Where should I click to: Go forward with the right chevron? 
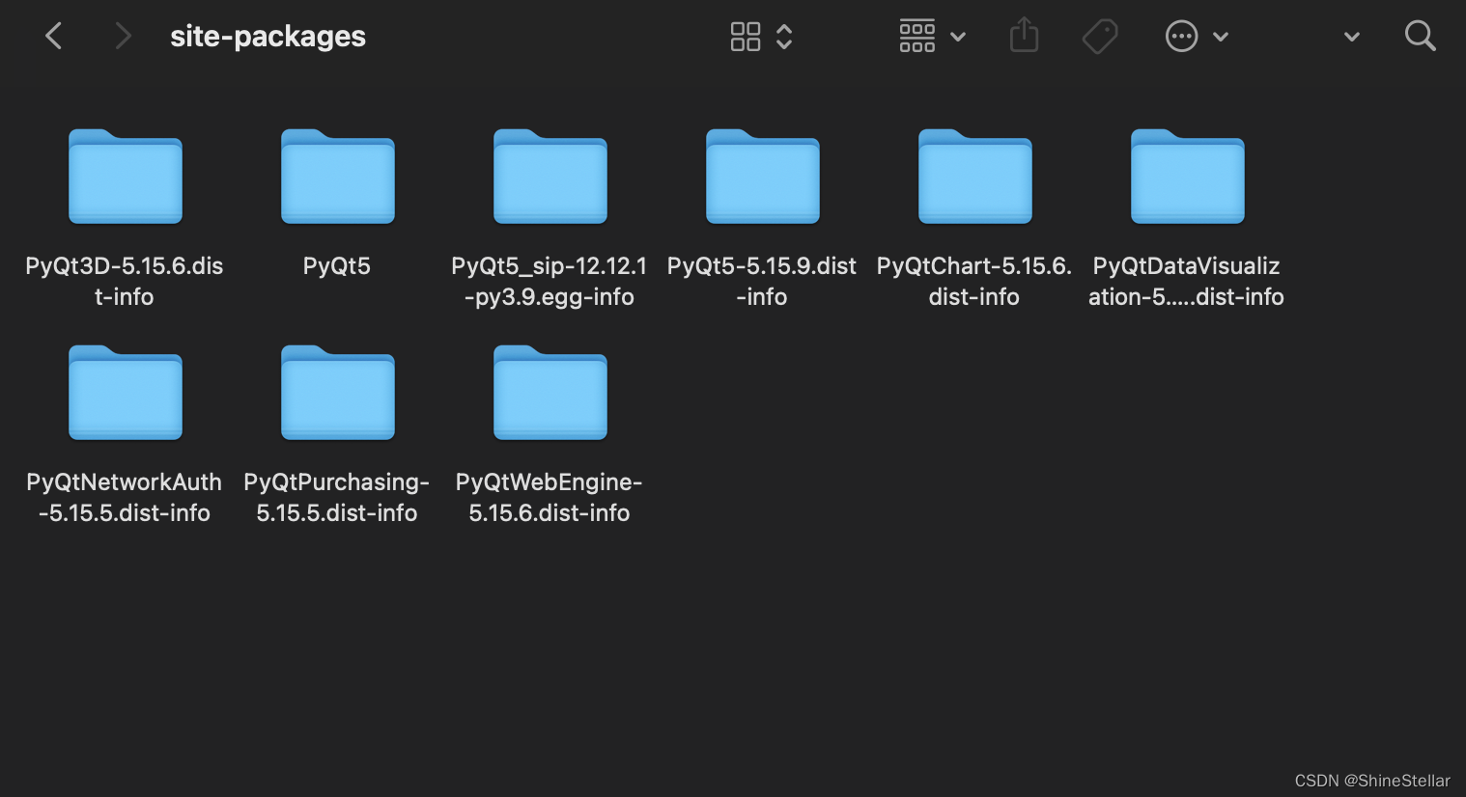(x=123, y=37)
